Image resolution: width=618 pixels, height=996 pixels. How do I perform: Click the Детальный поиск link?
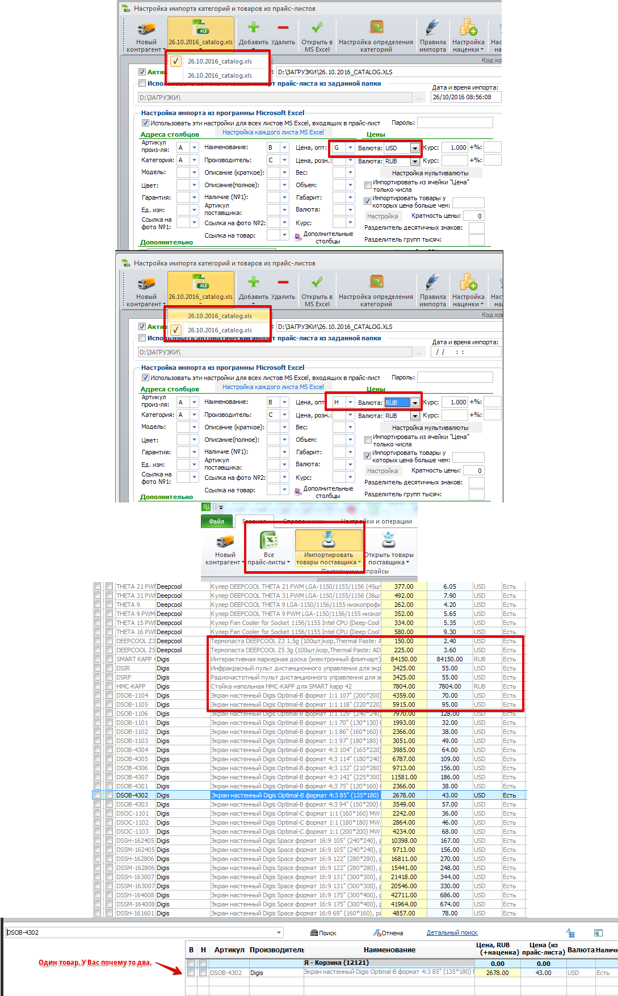point(452,932)
